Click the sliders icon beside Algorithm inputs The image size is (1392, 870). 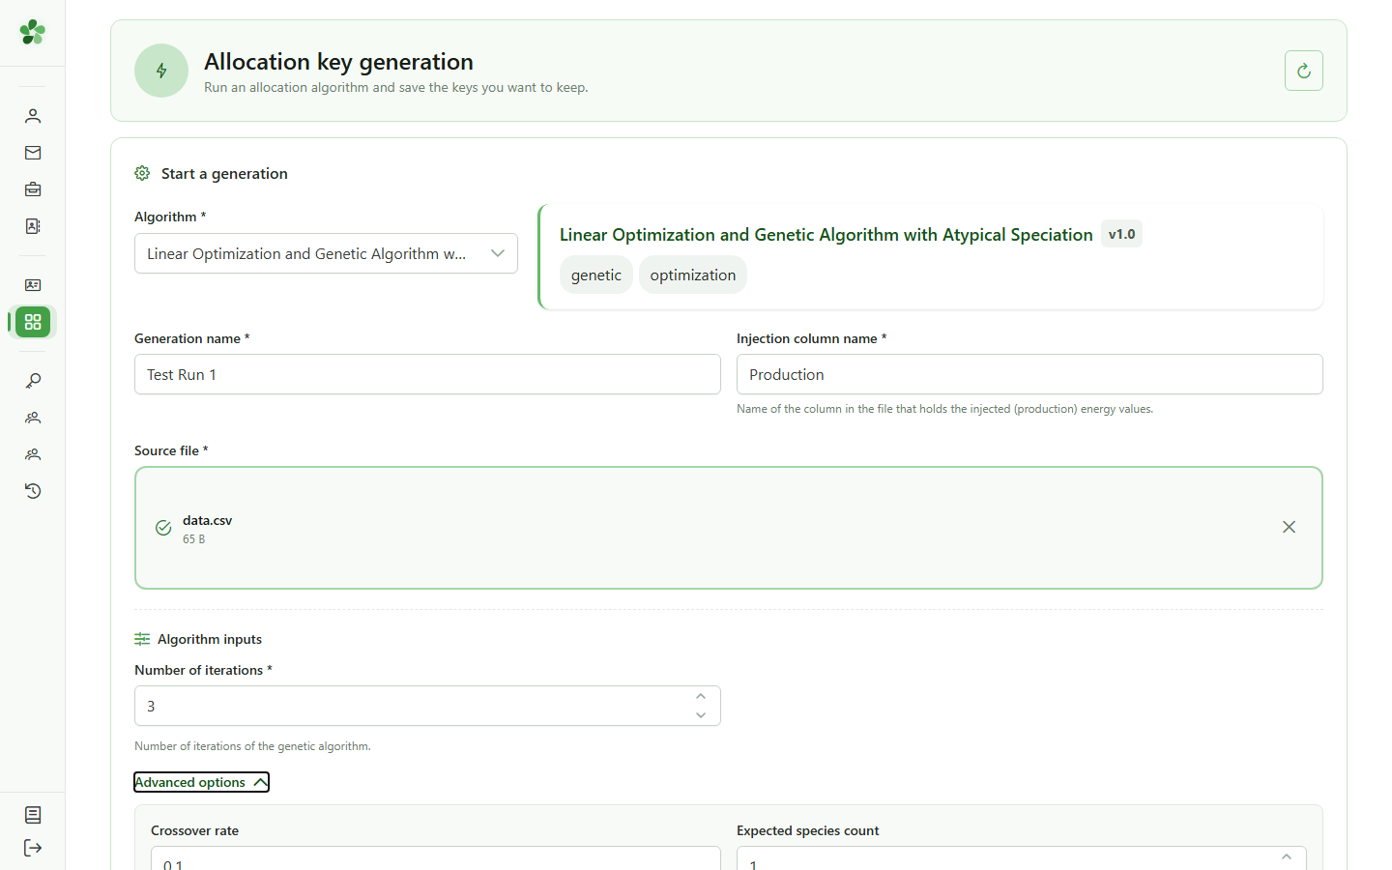(x=142, y=639)
